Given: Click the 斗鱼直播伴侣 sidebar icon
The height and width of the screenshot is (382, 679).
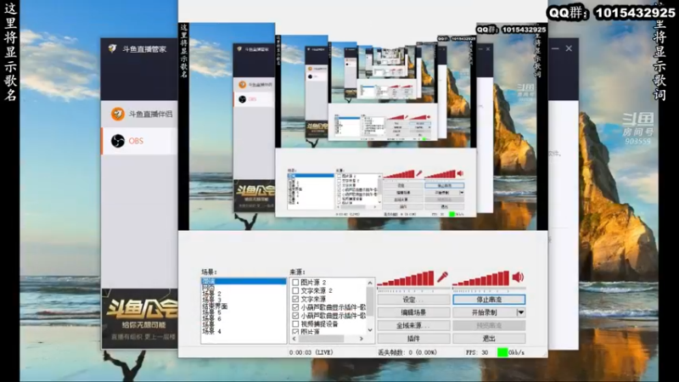Looking at the screenshot, I should 117,114.
